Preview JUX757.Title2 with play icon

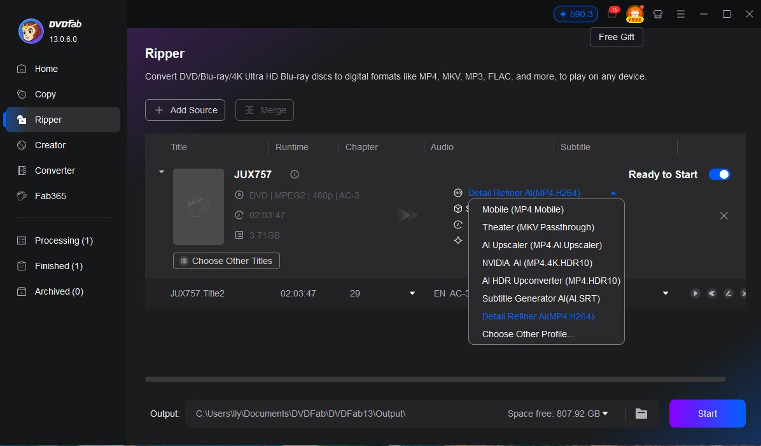point(695,293)
